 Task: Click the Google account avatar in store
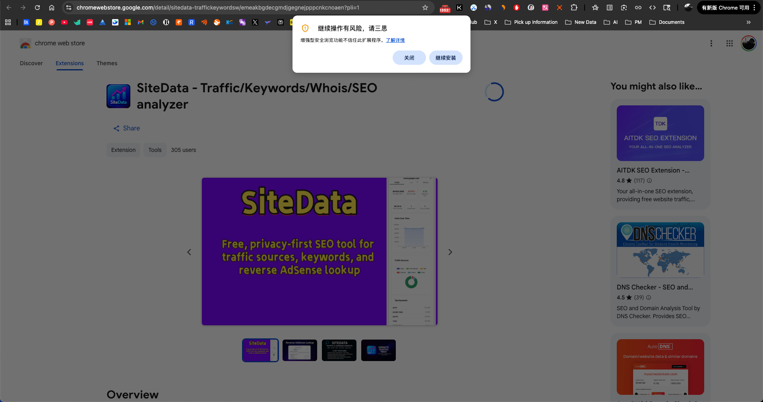coord(749,43)
